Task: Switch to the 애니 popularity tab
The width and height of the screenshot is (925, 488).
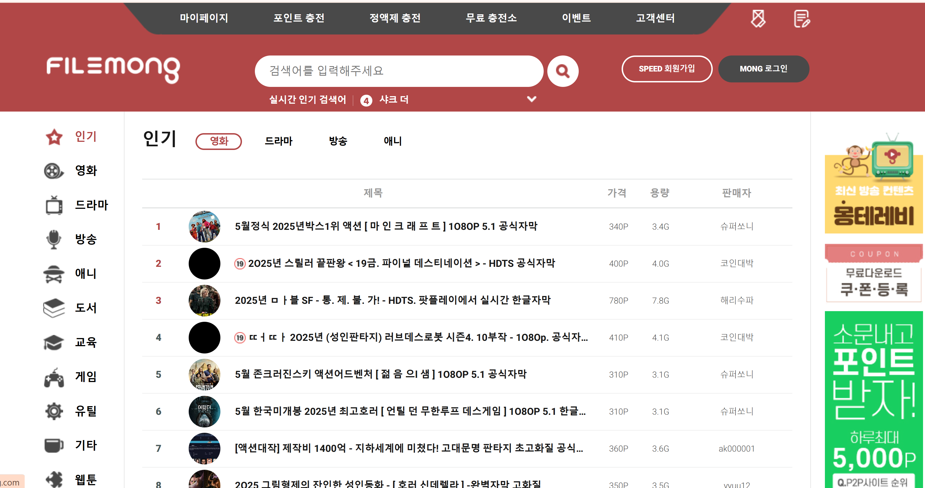Action: pos(393,141)
